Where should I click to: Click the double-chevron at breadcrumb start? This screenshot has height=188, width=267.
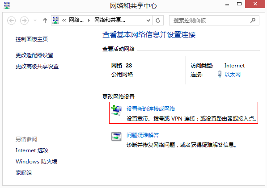pos(64,21)
